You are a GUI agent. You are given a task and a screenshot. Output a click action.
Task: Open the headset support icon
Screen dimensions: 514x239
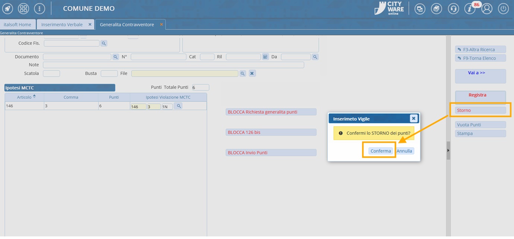(x=453, y=9)
